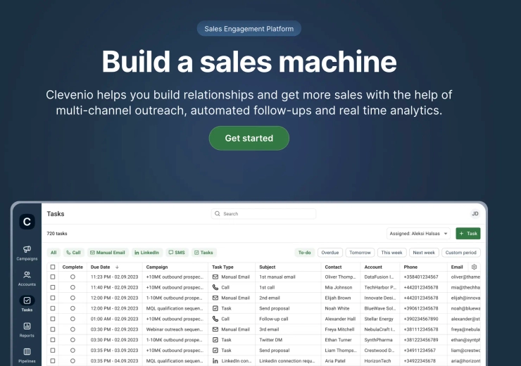This screenshot has height=366, width=521.
Task: Click the Clevenio C logo icon
Action: (x=27, y=222)
